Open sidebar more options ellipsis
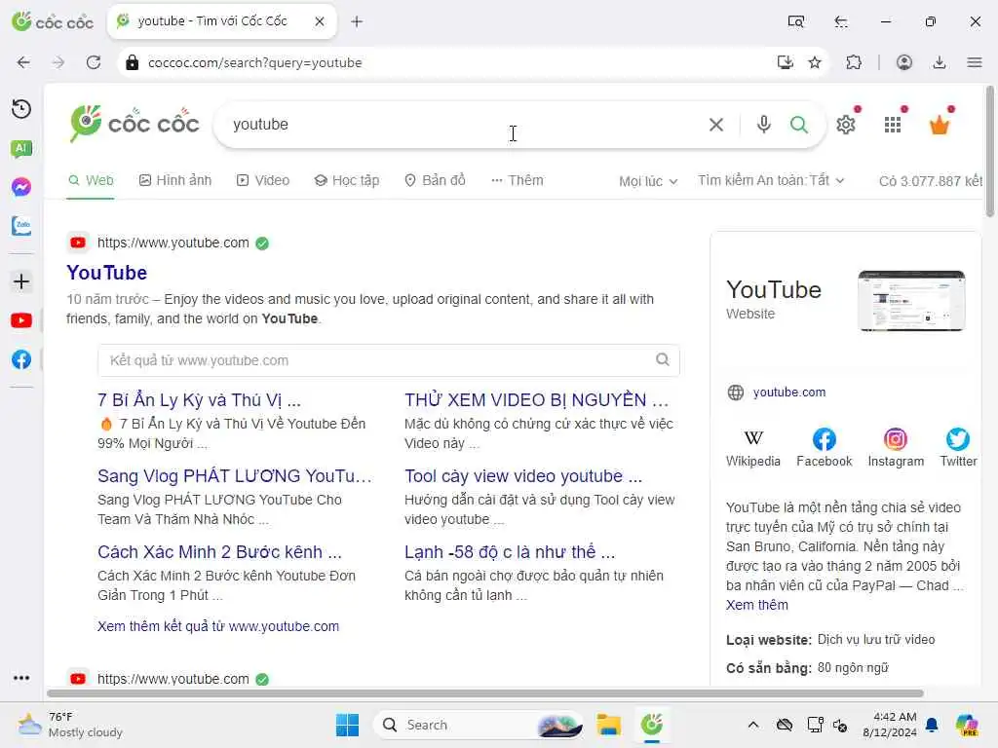 coord(21,678)
